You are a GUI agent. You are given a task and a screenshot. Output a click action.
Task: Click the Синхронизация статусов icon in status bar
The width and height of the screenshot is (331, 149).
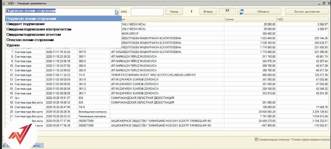tap(256, 139)
